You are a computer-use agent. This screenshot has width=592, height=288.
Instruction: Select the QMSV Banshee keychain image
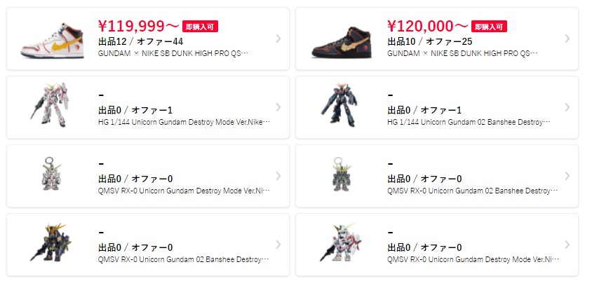click(x=339, y=175)
